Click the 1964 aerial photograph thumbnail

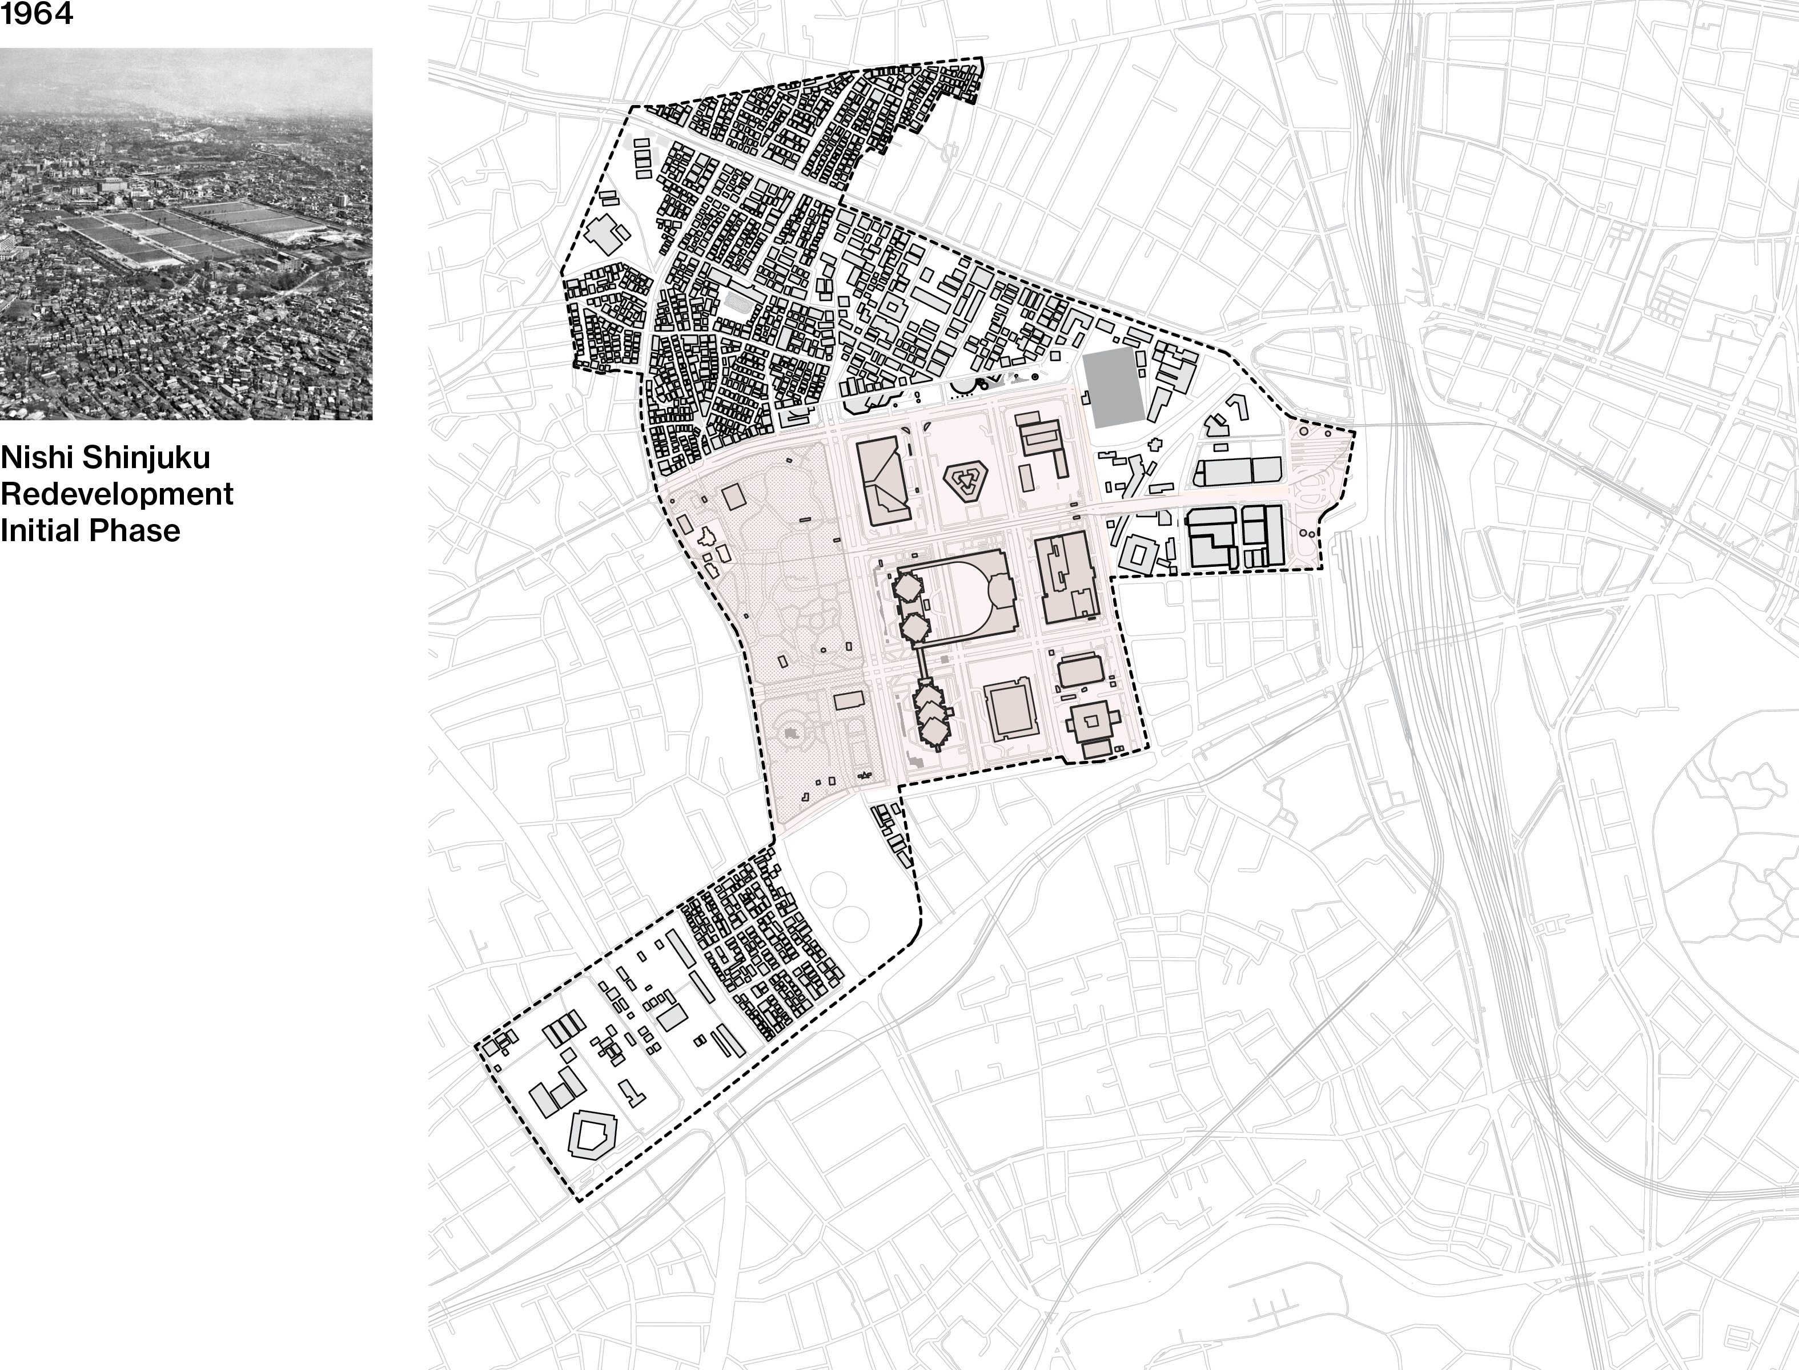(x=186, y=234)
